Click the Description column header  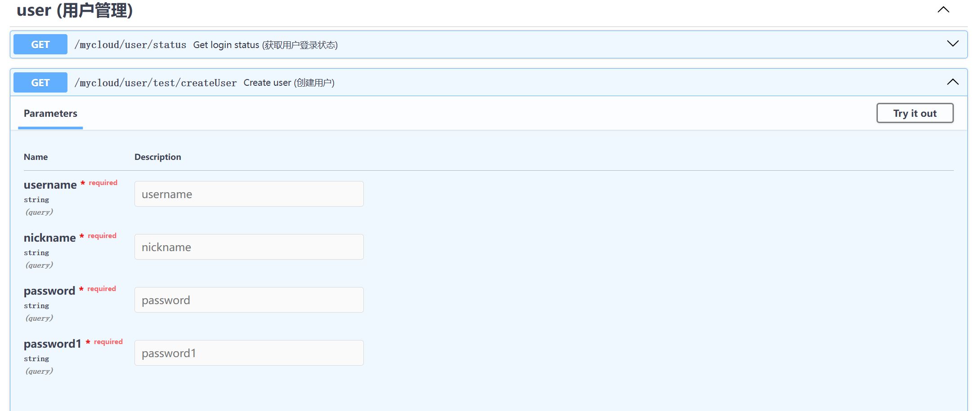[157, 157]
